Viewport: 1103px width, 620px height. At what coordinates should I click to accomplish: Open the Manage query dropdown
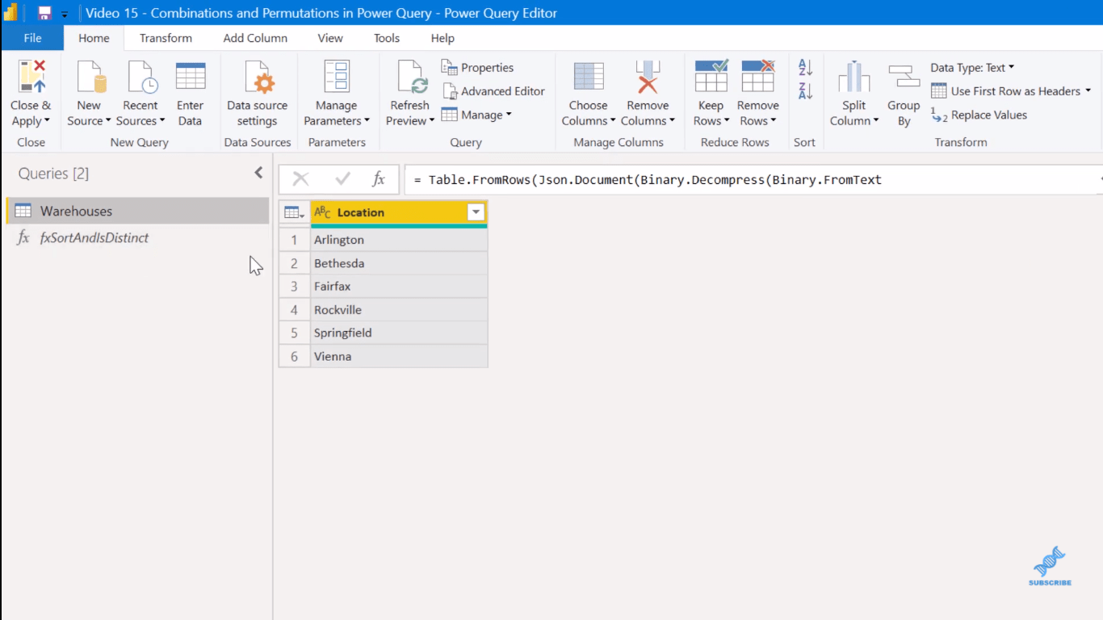[x=476, y=115]
